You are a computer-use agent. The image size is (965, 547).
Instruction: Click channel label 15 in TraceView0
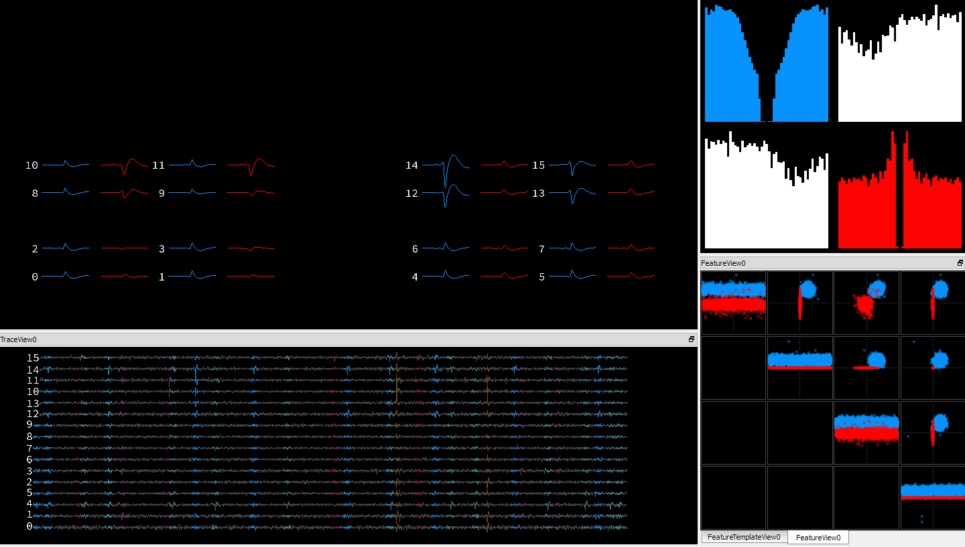point(31,358)
